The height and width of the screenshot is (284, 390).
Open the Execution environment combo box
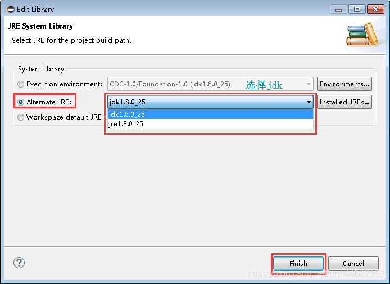(x=210, y=84)
